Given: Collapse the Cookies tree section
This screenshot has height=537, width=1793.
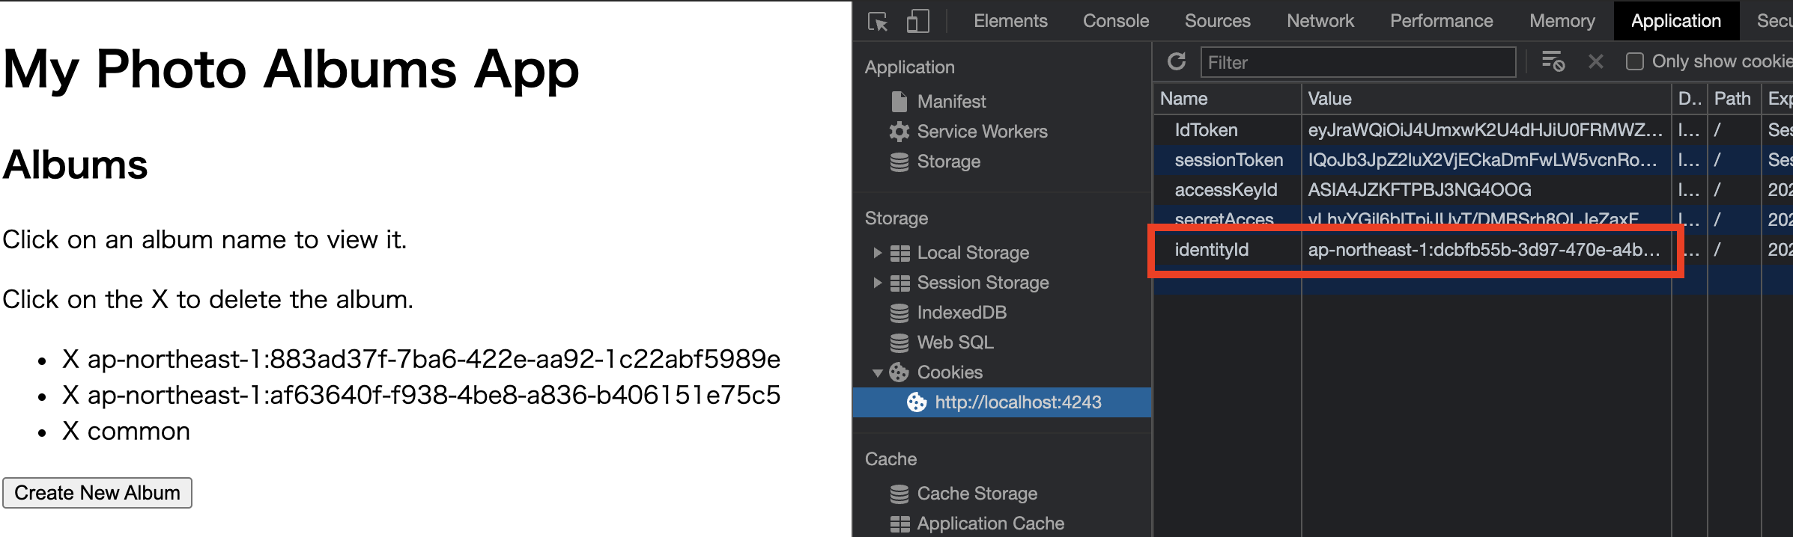Looking at the screenshot, I should click(x=878, y=372).
